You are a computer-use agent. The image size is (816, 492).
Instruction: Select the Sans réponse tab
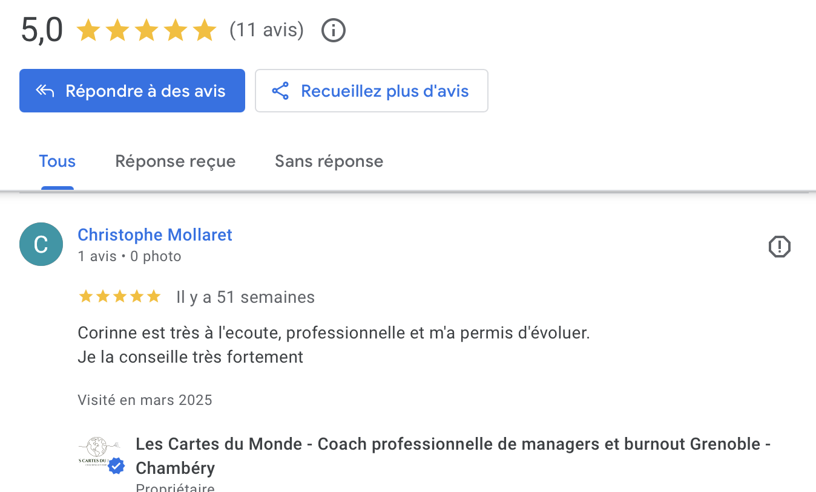329,161
